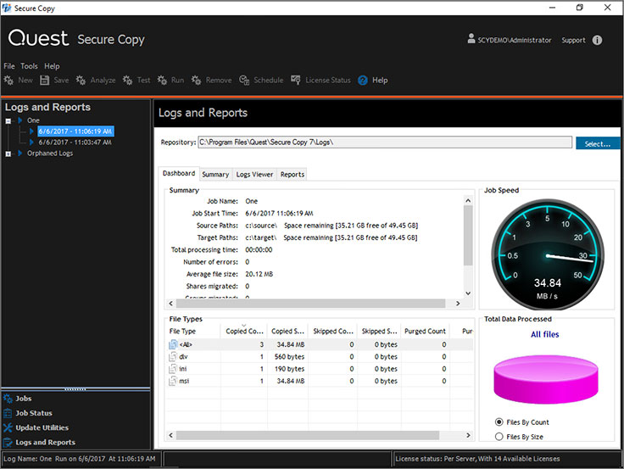
Task: Open the Schedule clock icon
Action: pyautogui.click(x=244, y=80)
